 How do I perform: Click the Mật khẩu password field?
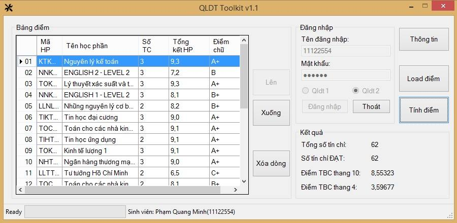pos(345,75)
